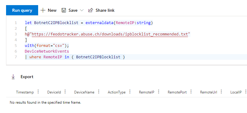247x113 pixels.
Task: Click the Export download arrow icon
Action: tap(13, 77)
